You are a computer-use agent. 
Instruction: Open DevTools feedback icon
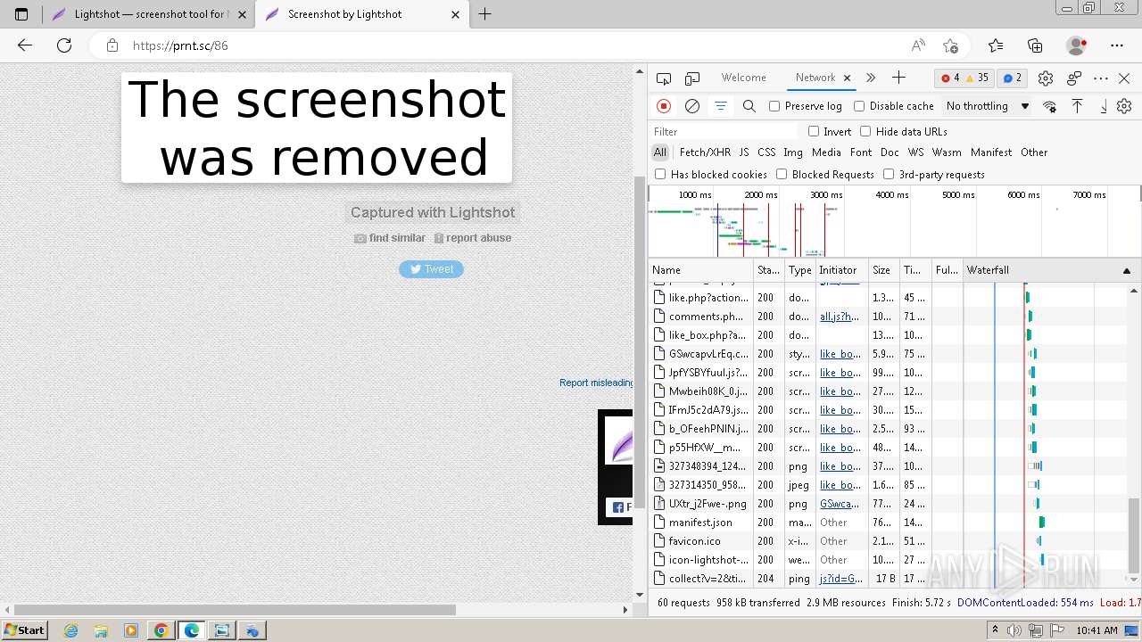(1074, 78)
